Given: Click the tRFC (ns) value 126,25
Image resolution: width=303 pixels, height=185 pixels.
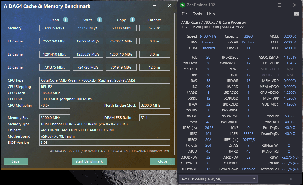Looking at the screenshot, I should [x=208, y=128].
